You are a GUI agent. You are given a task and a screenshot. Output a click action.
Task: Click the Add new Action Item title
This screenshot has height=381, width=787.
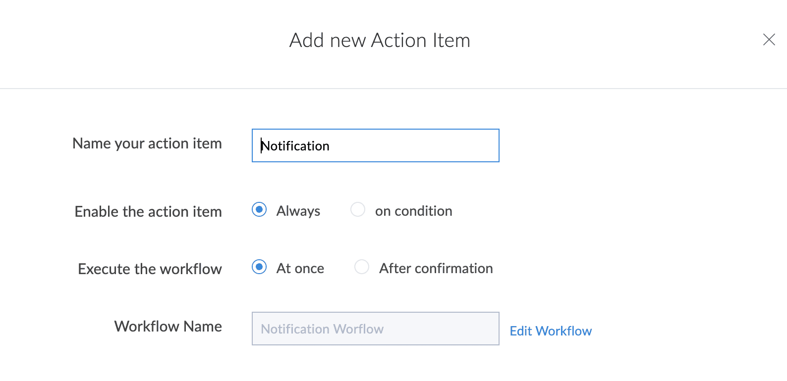tap(380, 41)
